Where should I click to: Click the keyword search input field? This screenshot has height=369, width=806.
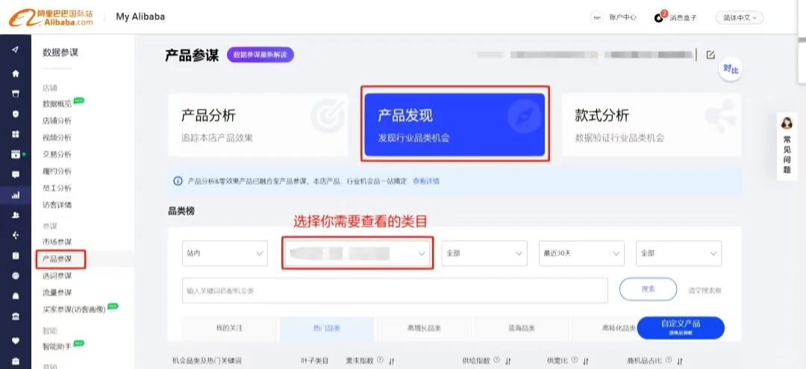(395, 291)
